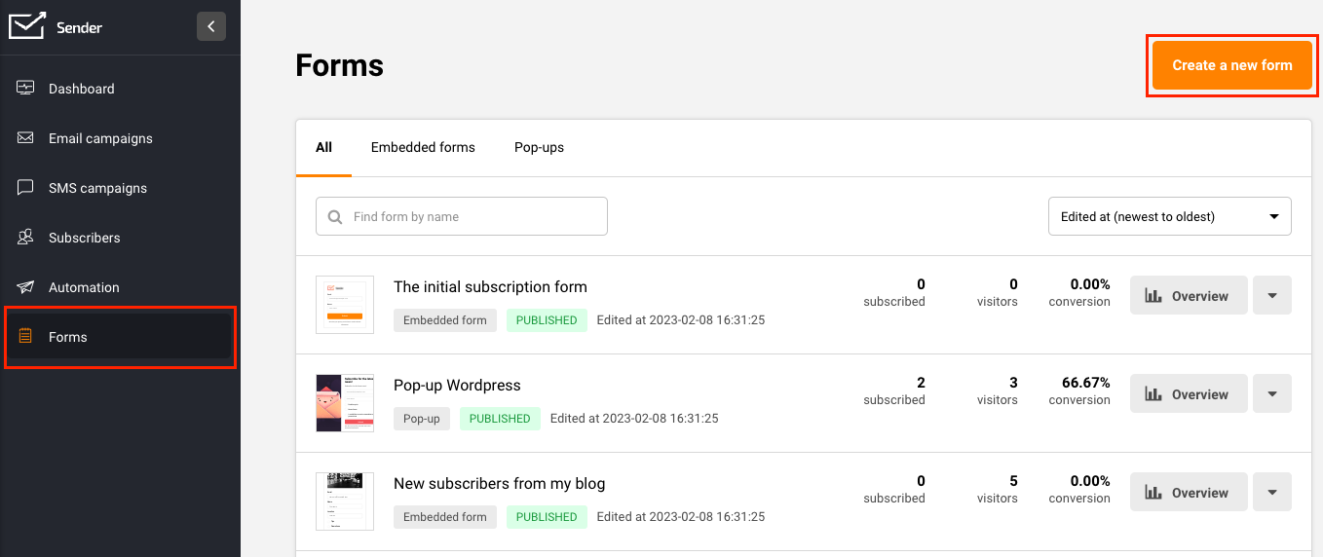
Task: Open the Automation section
Action: coord(84,287)
